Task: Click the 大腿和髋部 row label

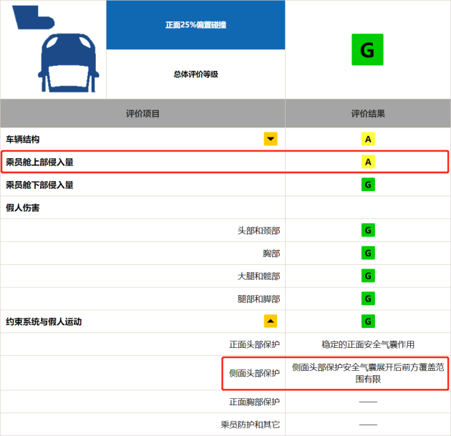Action: pos(258,276)
